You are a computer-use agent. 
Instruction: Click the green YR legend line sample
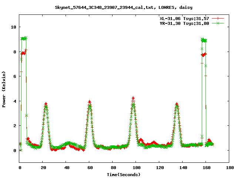coord(218,23)
